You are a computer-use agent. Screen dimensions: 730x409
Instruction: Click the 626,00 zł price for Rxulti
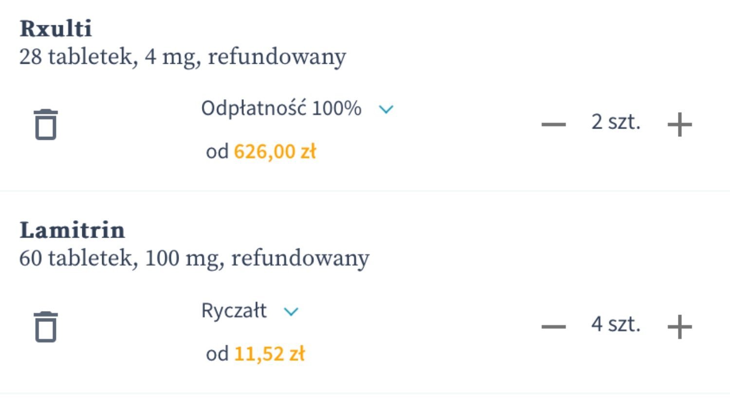pos(275,151)
